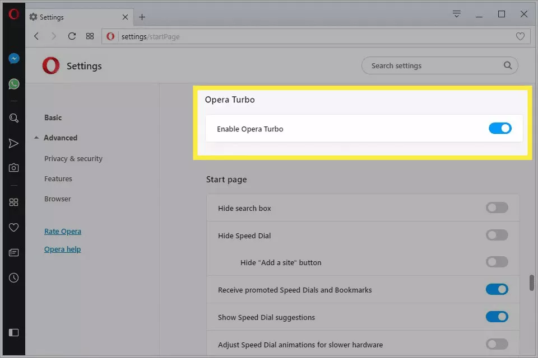Viewport: 538px width, 358px height.
Task: Go to Features settings section
Action: click(x=58, y=179)
